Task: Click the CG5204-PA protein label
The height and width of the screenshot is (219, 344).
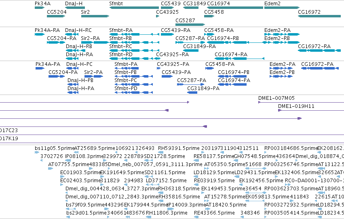Action: click(63, 72)
